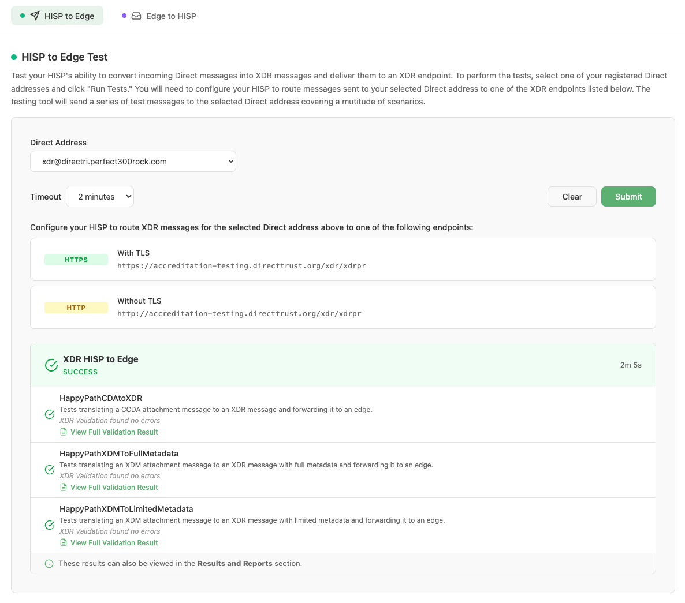Click the Clear button

pos(572,197)
